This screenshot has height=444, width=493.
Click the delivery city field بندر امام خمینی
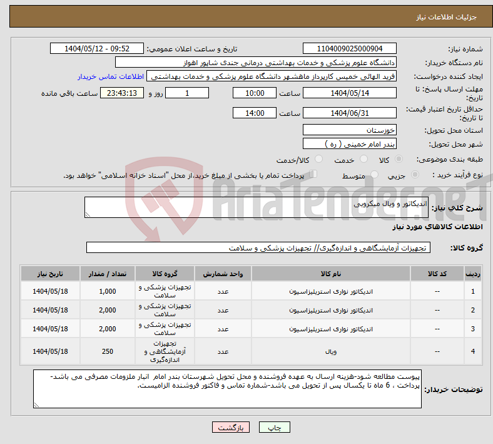349,143
